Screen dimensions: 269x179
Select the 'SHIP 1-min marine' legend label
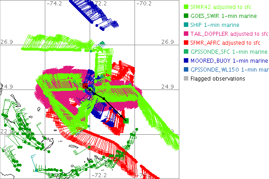click(x=215, y=25)
